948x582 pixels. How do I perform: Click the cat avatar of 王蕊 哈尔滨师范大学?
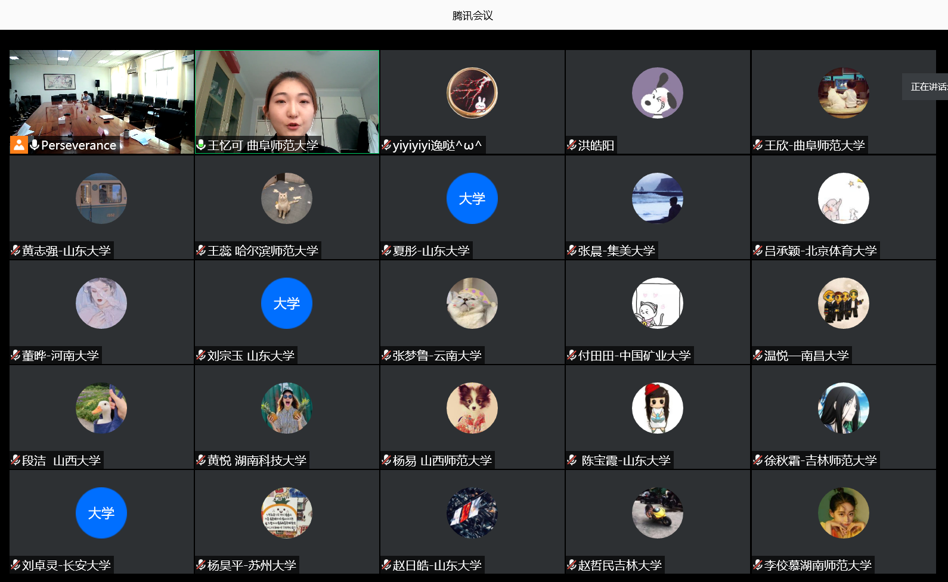pos(287,198)
